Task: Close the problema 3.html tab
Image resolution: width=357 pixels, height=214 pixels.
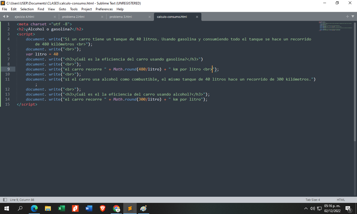Action: 149,17
